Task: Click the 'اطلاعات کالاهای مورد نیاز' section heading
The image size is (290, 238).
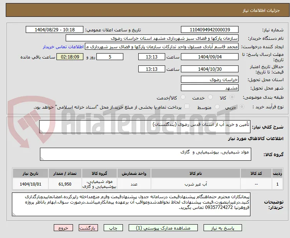Action: [255, 139]
